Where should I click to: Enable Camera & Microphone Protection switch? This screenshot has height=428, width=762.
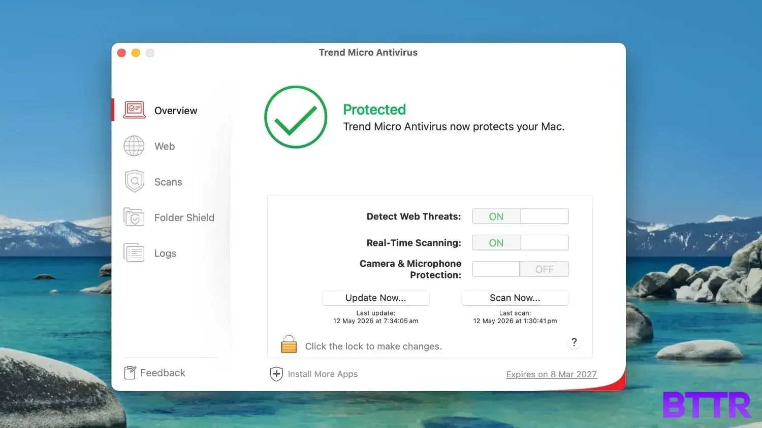point(520,269)
